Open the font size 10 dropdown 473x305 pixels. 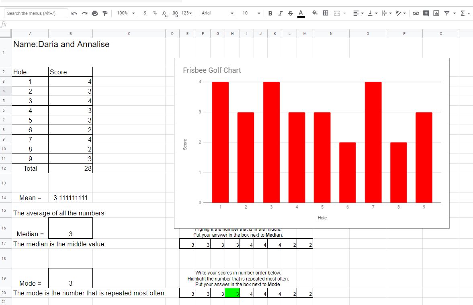coord(251,13)
